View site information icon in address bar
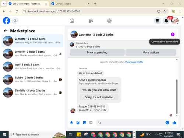Image resolution: width=184 pixels, height=138 pixels. tap(25, 11)
